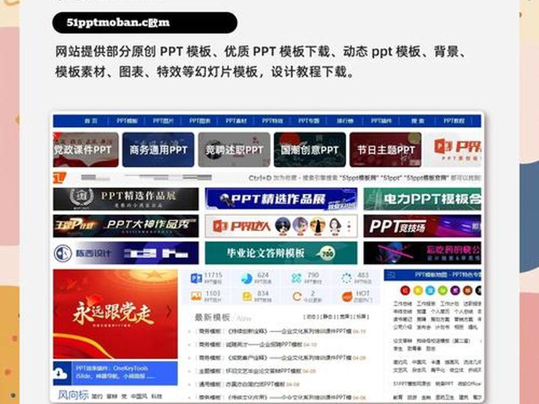The height and width of the screenshot is (404, 539).
Task: Open the dark PPT精选作品展 banner
Action: coord(126,199)
